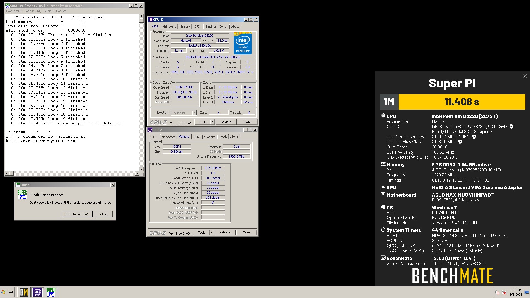
Task: Click the Checksum: 0575127F line
Action: click(28, 132)
